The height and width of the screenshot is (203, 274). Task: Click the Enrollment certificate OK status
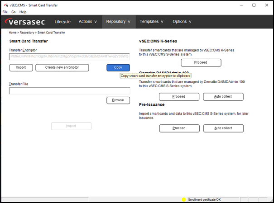pyautogui.click(x=204, y=199)
